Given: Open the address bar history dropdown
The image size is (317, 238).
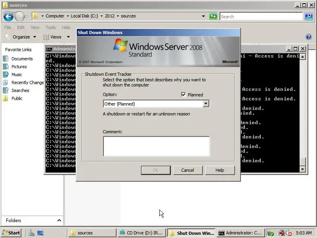Looking at the screenshot, I should tap(203, 16).
